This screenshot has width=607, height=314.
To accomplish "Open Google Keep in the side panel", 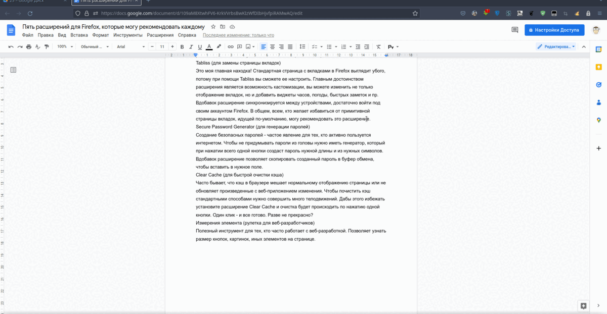I will (x=598, y=67).
